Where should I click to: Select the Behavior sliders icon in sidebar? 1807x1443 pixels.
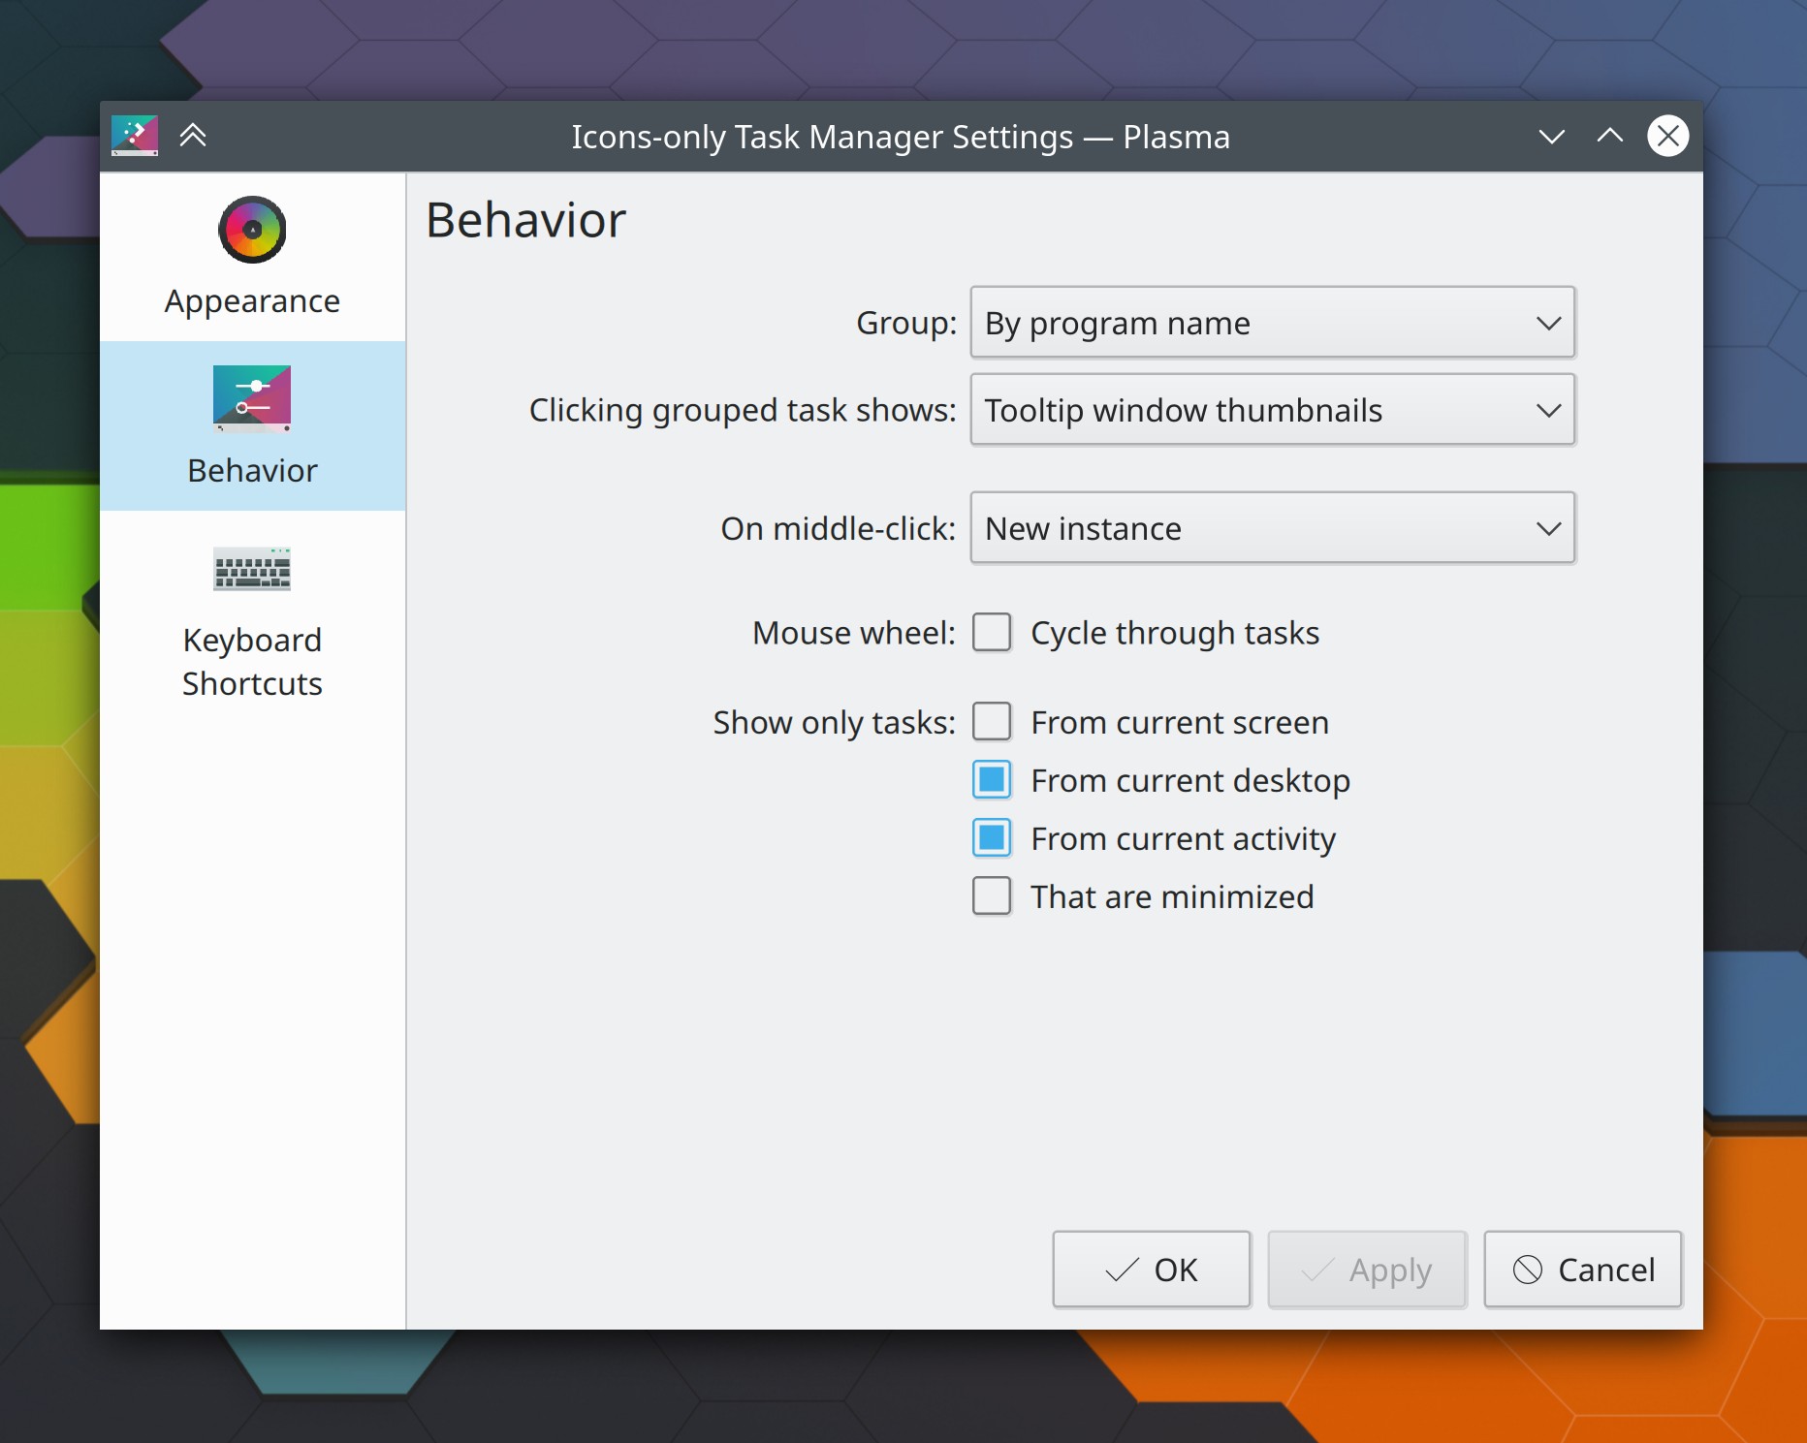click(x=250, y=398)
